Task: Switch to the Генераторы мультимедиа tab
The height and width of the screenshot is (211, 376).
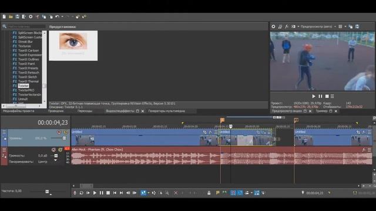Action: tap(166, 111)
